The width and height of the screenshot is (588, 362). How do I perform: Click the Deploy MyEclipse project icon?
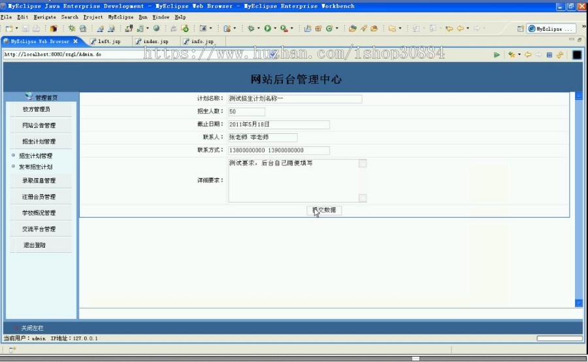pos(129,29)
